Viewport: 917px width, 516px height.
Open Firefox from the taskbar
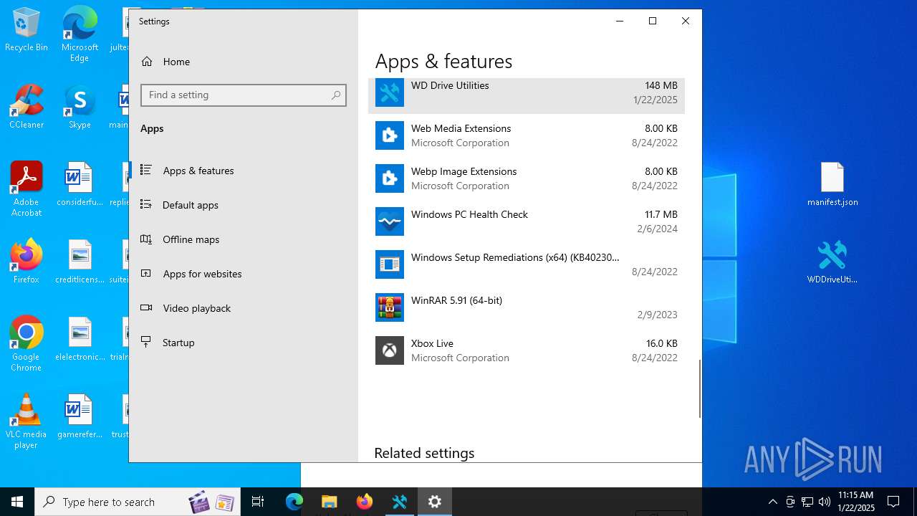point(365,502)
